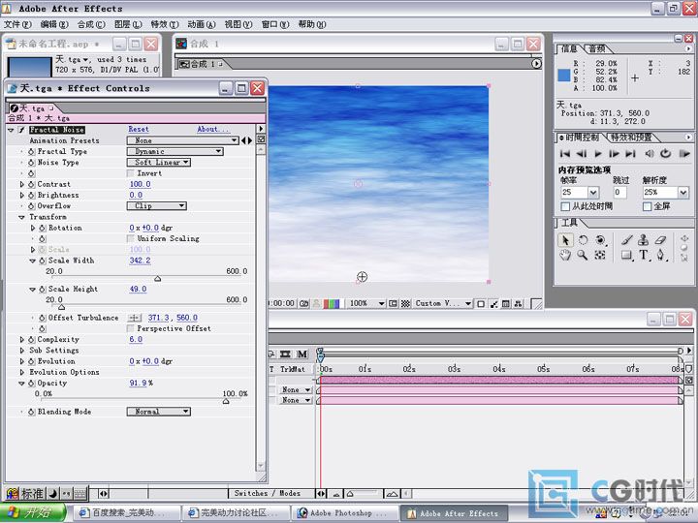The width and height of the screenshot is (698, 523).
Task: Check the 全屏 full screen checkbox
Action: [x=648, y=206]
